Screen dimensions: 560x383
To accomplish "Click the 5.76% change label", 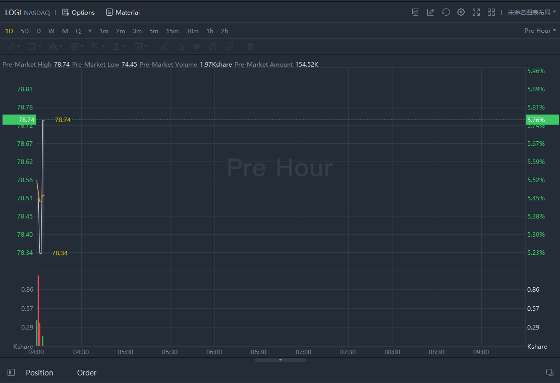I will pyautogui.click(x=542, y=120).
